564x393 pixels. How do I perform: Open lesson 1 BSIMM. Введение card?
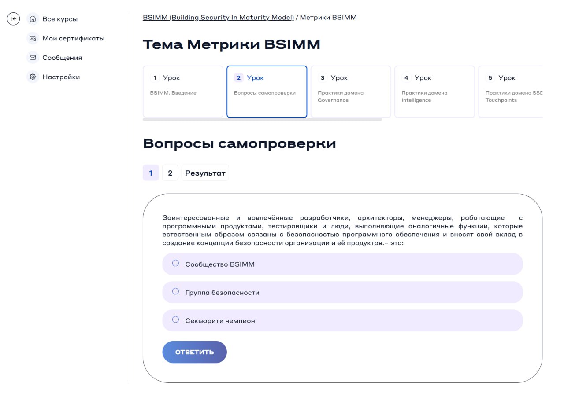pos(183,92)
